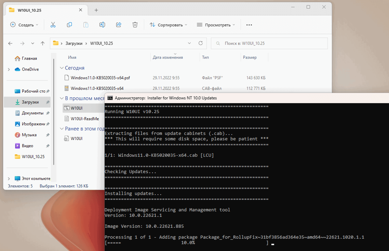
Task: Open the Просмотреть view menu
Action: pyautogui.click(x=216, y=25)
